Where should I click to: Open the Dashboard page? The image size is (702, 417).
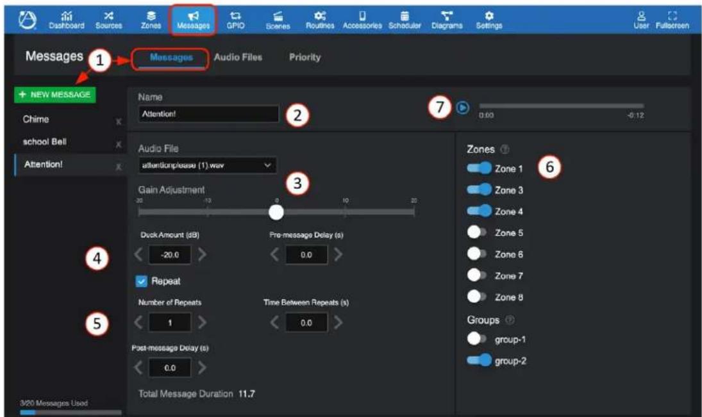tap(67, 20)
